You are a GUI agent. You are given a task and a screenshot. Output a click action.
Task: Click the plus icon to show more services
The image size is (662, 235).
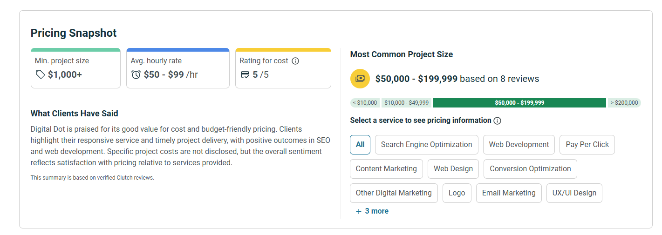[x=359, y=211]
